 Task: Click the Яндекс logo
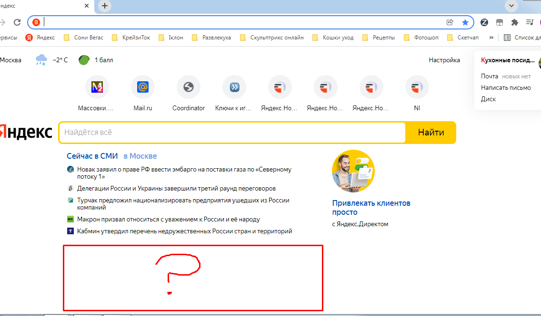coord(26,133)
